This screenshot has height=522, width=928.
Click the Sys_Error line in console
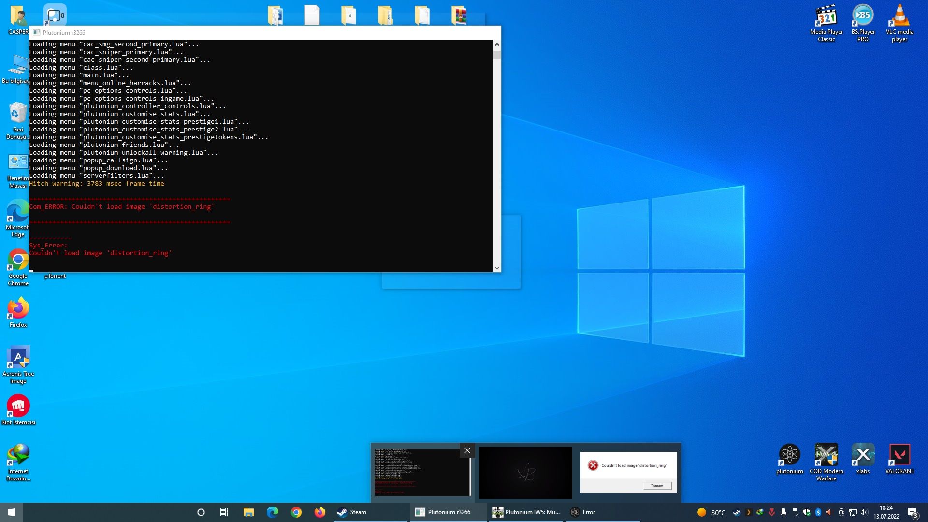48,246
